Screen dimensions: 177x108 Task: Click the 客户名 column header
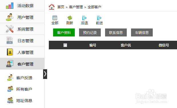pyautogui.click(x=126, y=45)
